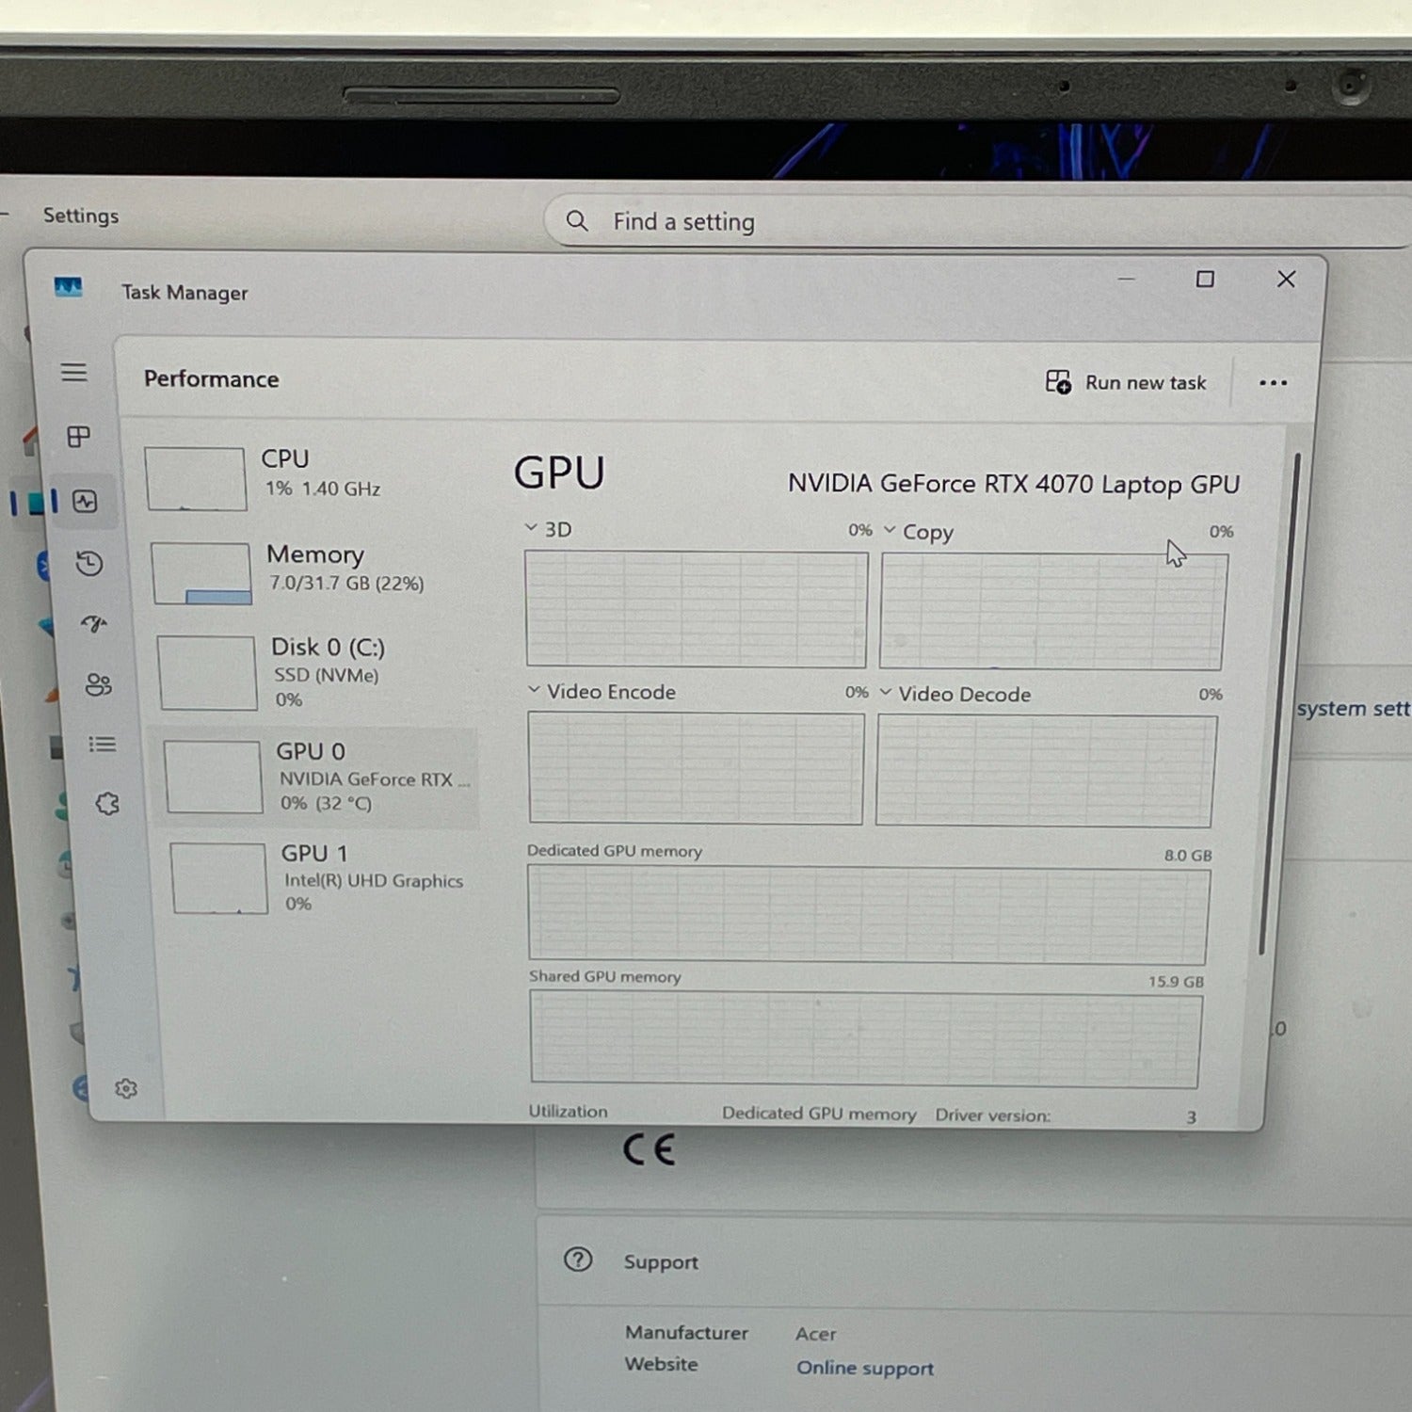Open the Details page icon

(102, 745)
